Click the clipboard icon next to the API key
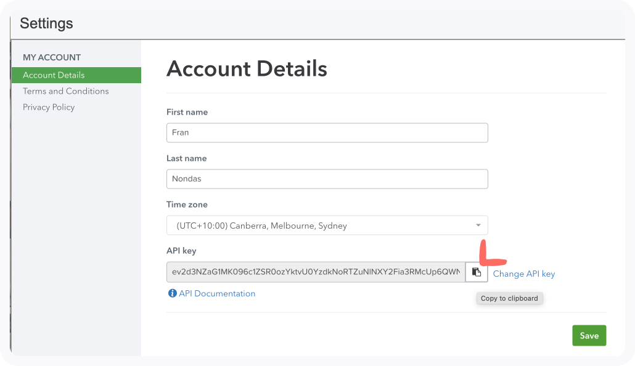 [x=477, y=272]
